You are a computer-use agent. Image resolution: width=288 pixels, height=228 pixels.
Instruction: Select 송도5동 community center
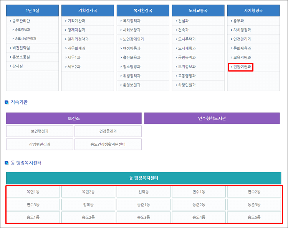(254, 217)
